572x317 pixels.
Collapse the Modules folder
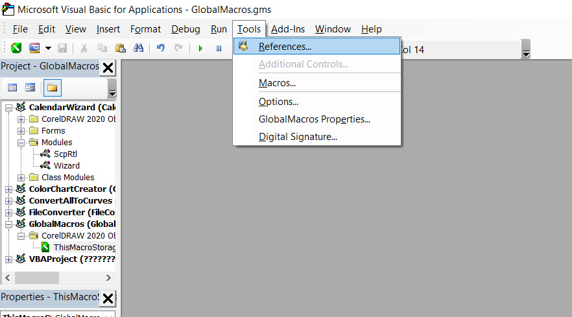(21, 143)
